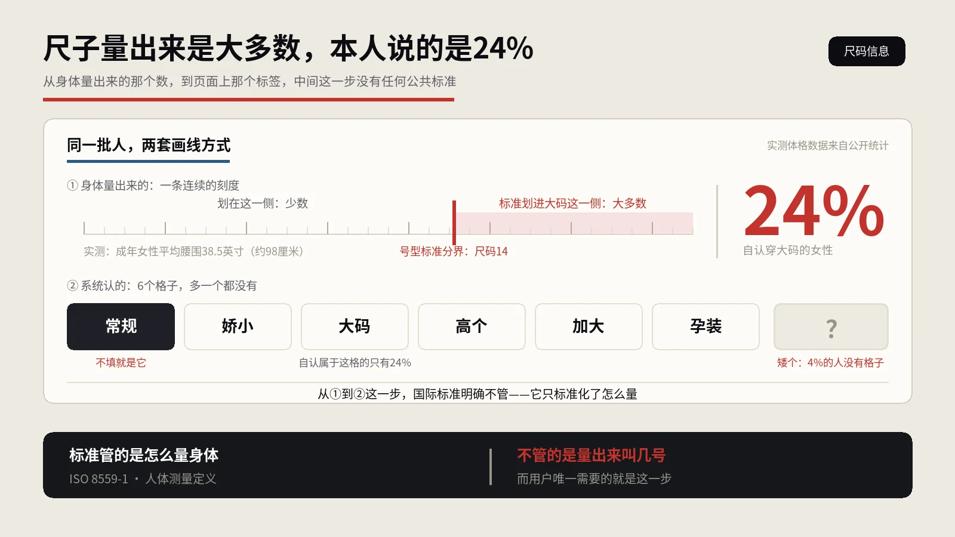
Task: Click label 标准划进大码这一侧：大多数
Action: point(573,203)
